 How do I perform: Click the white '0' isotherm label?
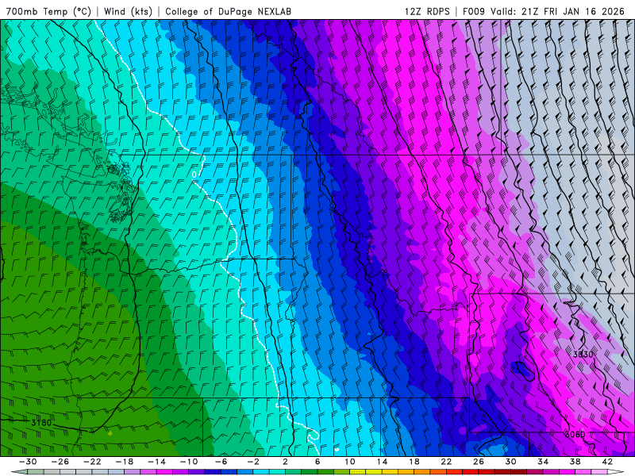[194, 175]
